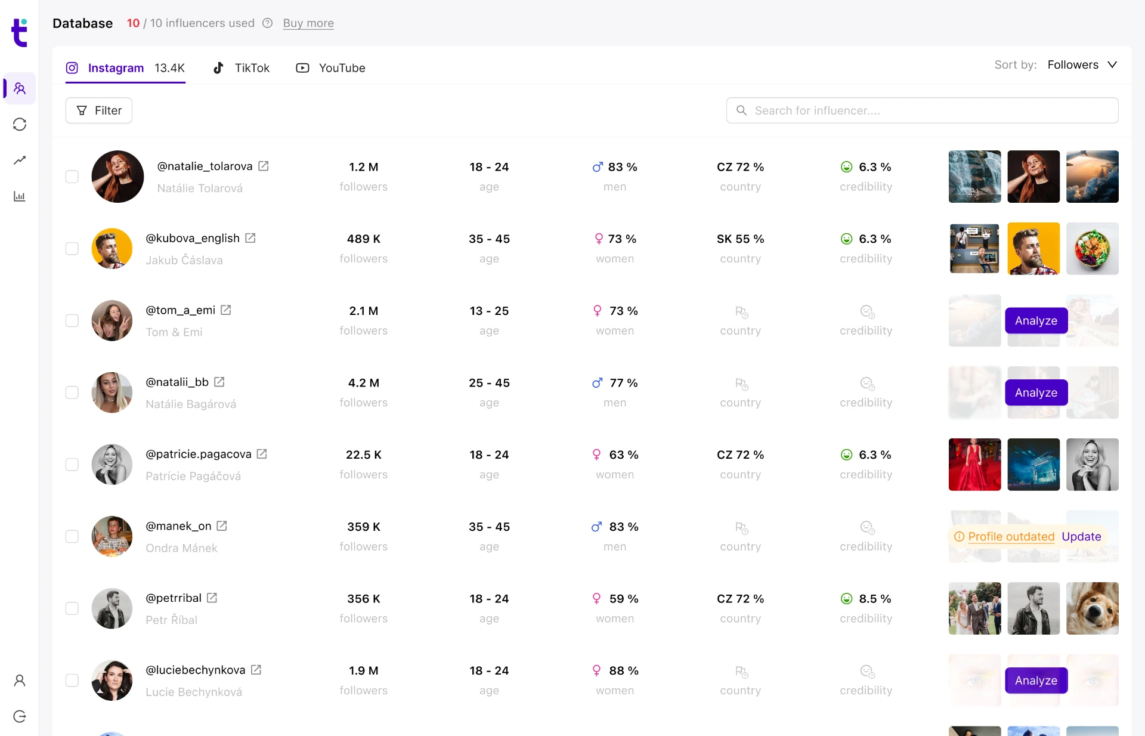Click the 8.5 % credibility value
Image resolution: width=1145 pixels, height=736 pixels.
(875, 599)
